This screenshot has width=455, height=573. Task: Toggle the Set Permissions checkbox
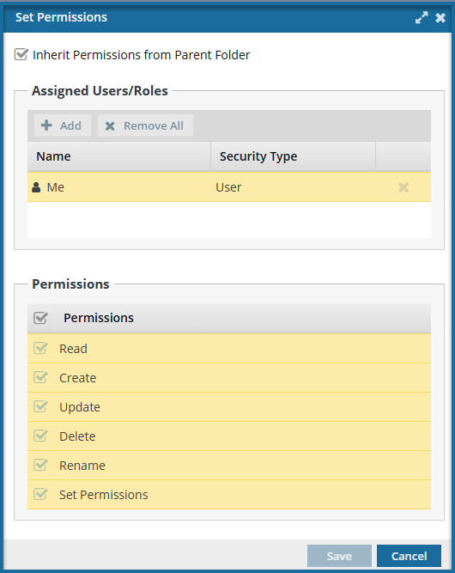click(x=40, y=494)
